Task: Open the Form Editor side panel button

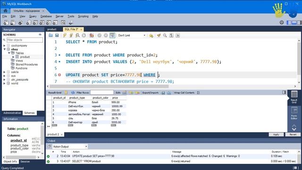Action: pyautogui.click(x=294, y=113)
